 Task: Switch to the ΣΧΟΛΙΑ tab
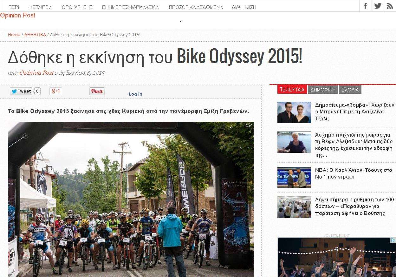350,90
